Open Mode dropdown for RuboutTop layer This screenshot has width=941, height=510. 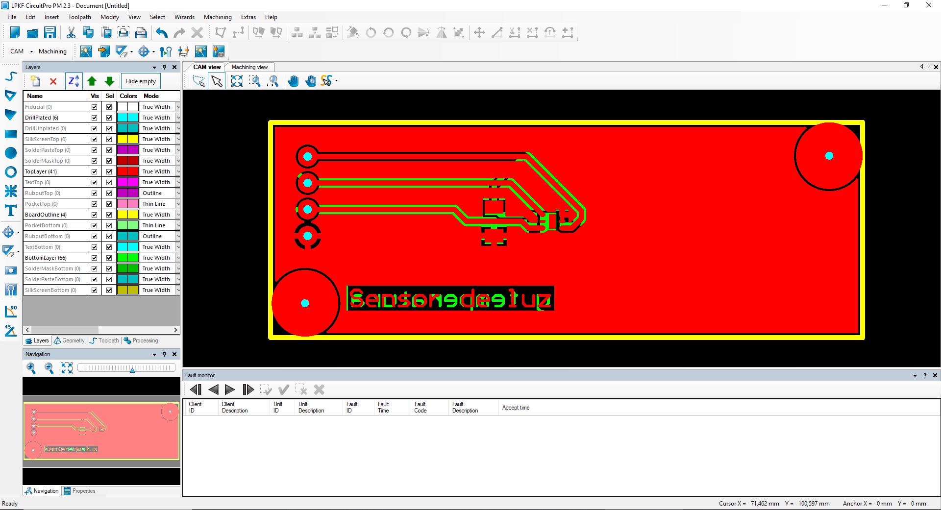click(177, 193)
